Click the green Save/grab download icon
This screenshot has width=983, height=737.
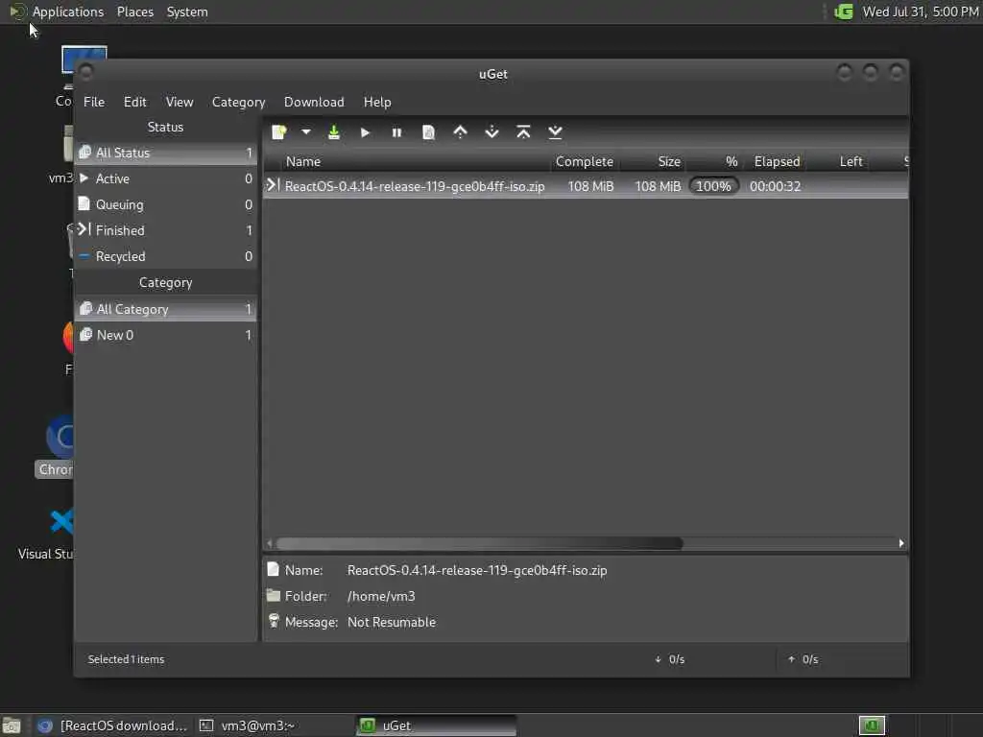tap(334, 132)
